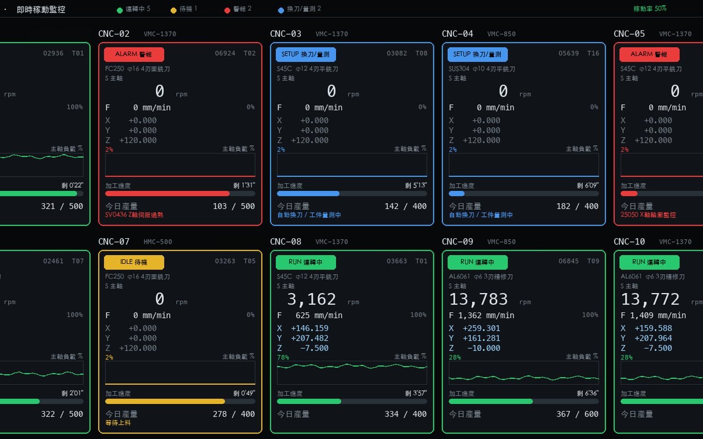Click the yellow 加工進度 progress bar on CNC-07
Viewport: 703px width, 439px height.
180,402
